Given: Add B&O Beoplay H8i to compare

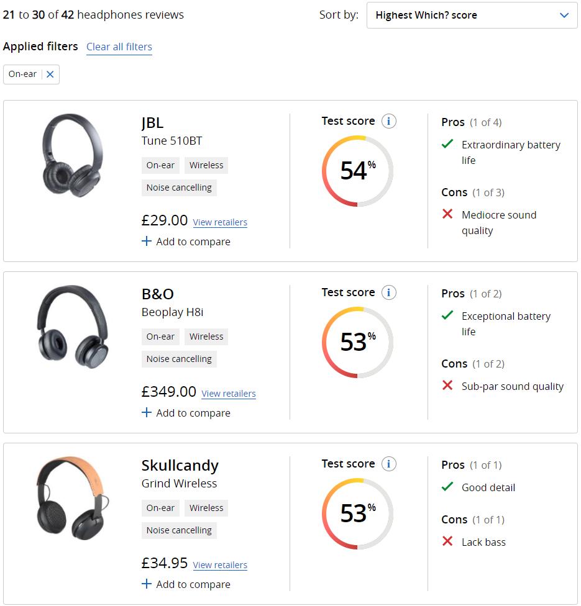Looking at the screenshot, I should coord(186,413).
